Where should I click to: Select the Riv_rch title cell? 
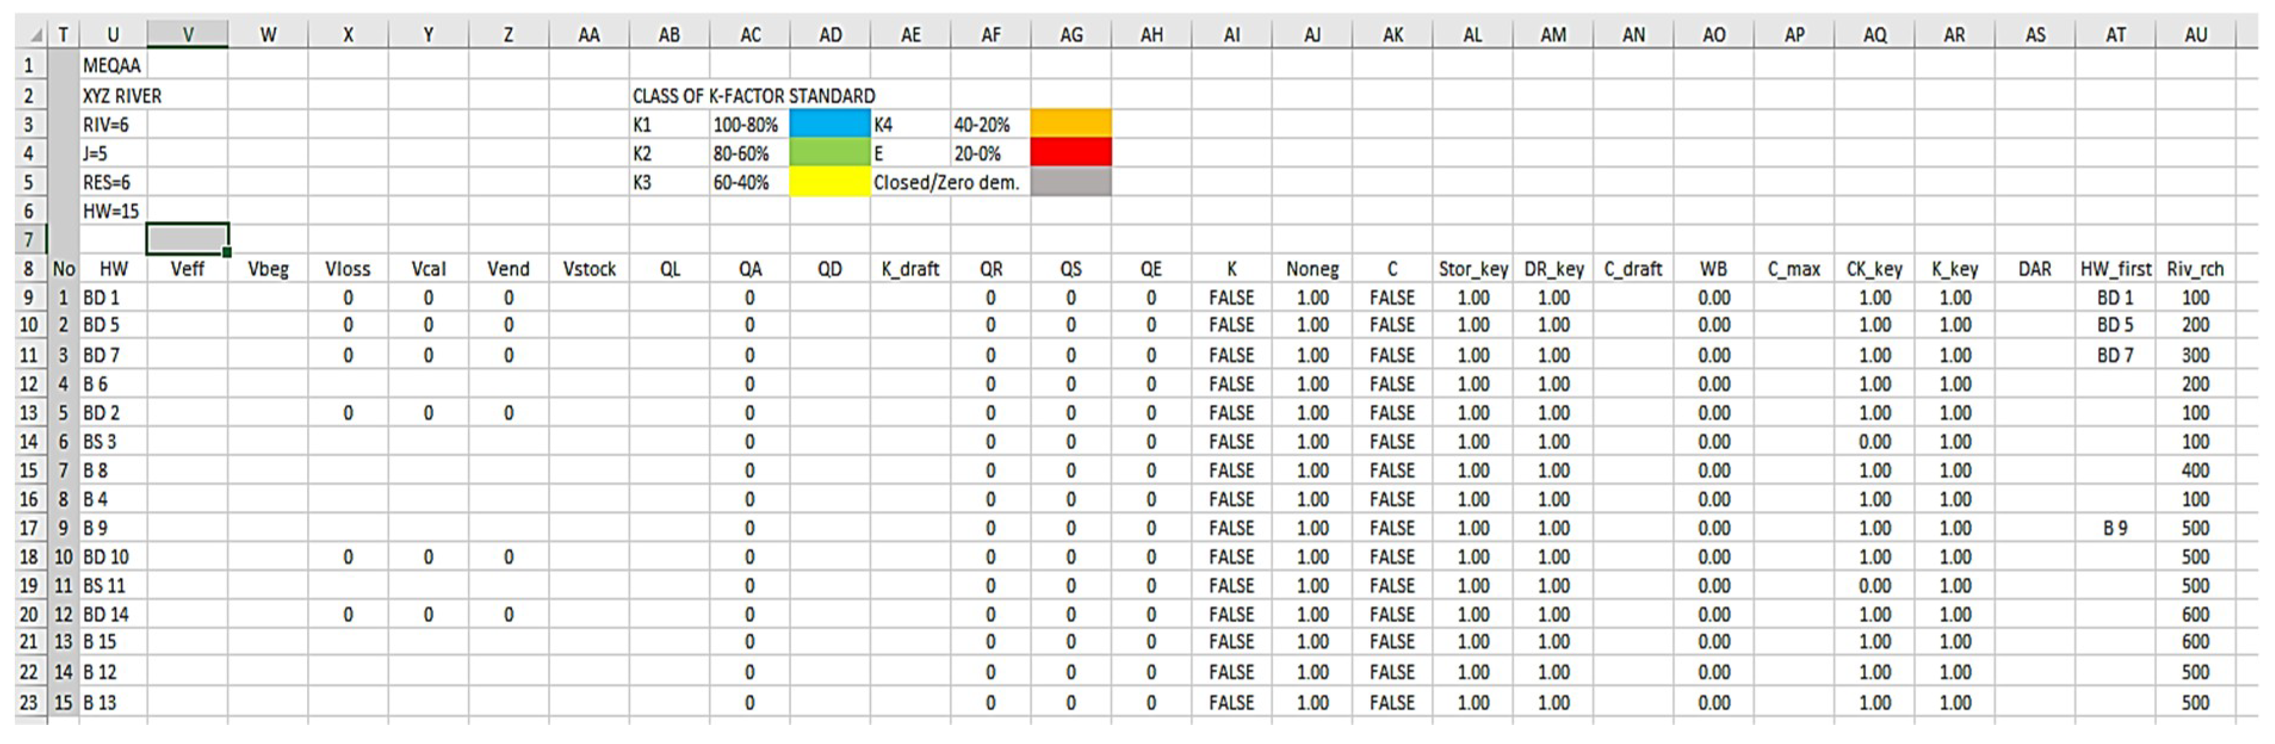(x=2196, y=269)
